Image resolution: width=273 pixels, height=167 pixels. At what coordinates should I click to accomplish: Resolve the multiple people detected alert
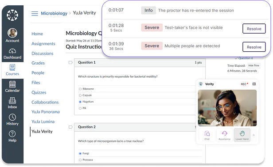point(254,47)
